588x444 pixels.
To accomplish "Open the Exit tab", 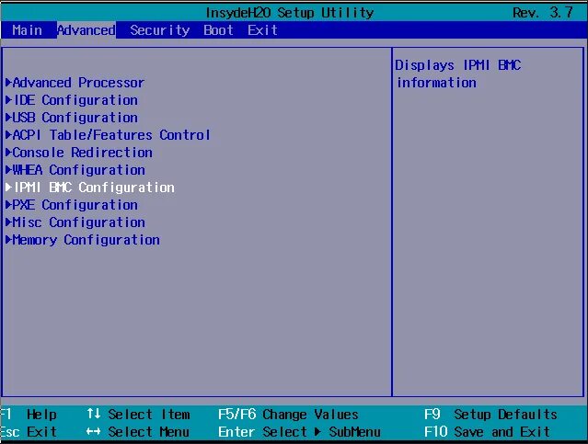I will click(x=262, y=30).
